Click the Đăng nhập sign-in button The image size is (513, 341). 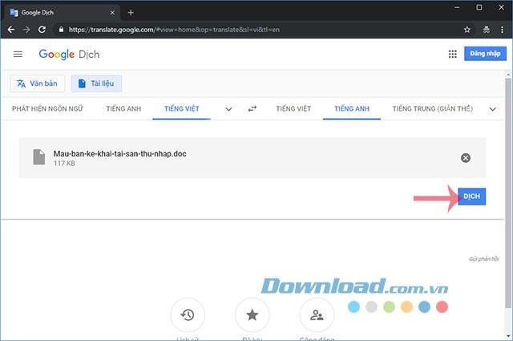pos(485,54)
